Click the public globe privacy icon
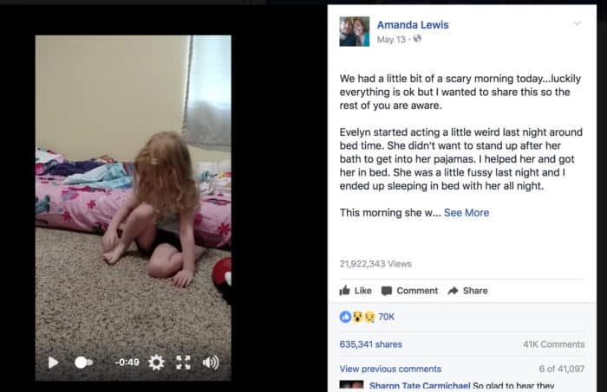The width and height of the screenshot is (607, 392). (x=417, y=39)
